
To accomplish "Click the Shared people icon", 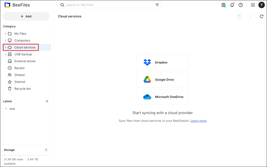I will (x=10, y=75).
